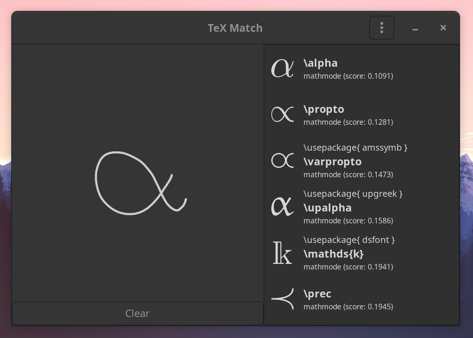Click the \usepackage{ amssymb } label
Image resolution: width=473 pixels, height=338 pixels.
click(x=356, y=148)
